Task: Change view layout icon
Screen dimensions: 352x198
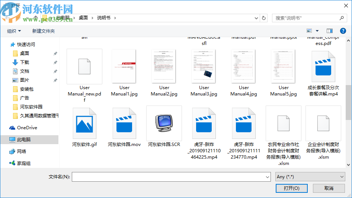Action: (309, 31)
